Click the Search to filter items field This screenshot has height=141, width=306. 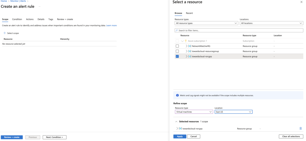tap(239, 31)
